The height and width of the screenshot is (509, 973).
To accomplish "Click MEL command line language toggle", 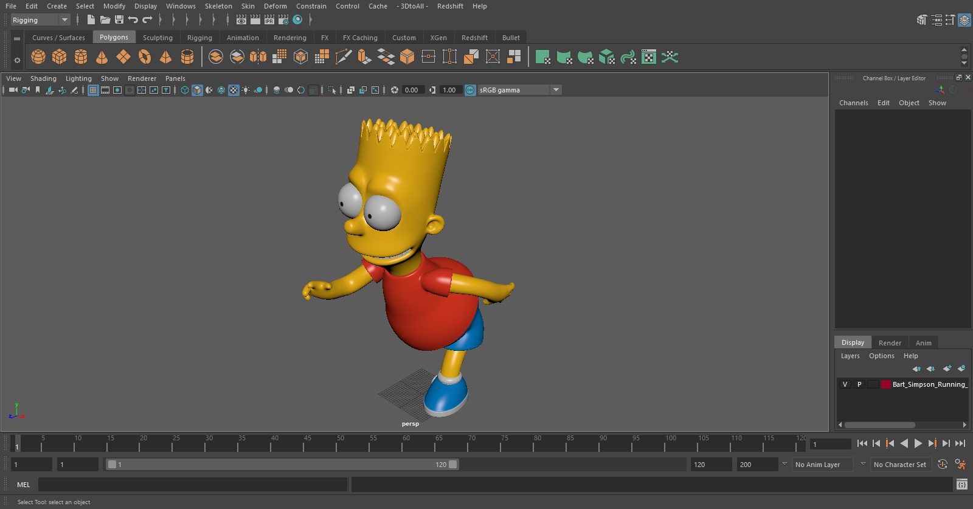I will tap(23, 485).
